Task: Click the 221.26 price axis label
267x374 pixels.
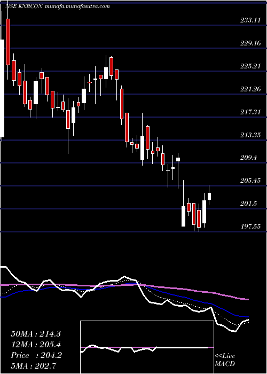Action: [250, 89]
